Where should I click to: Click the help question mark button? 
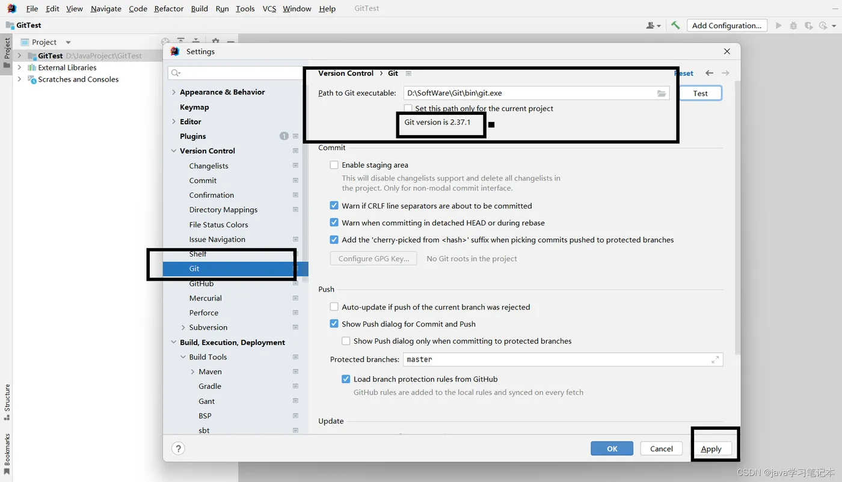[178, 448]
